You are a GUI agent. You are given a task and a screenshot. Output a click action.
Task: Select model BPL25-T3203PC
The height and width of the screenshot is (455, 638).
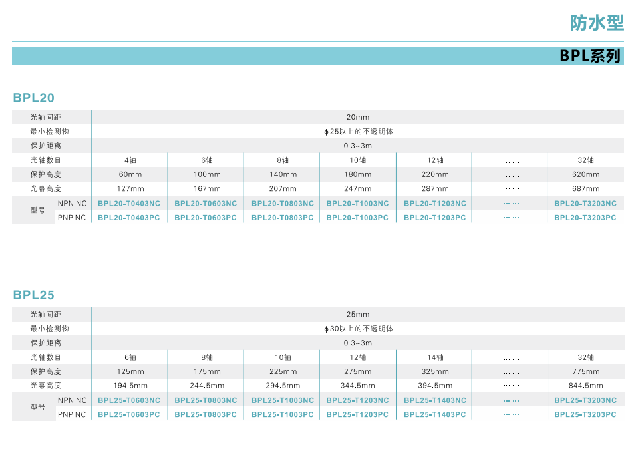pos(585,414)
